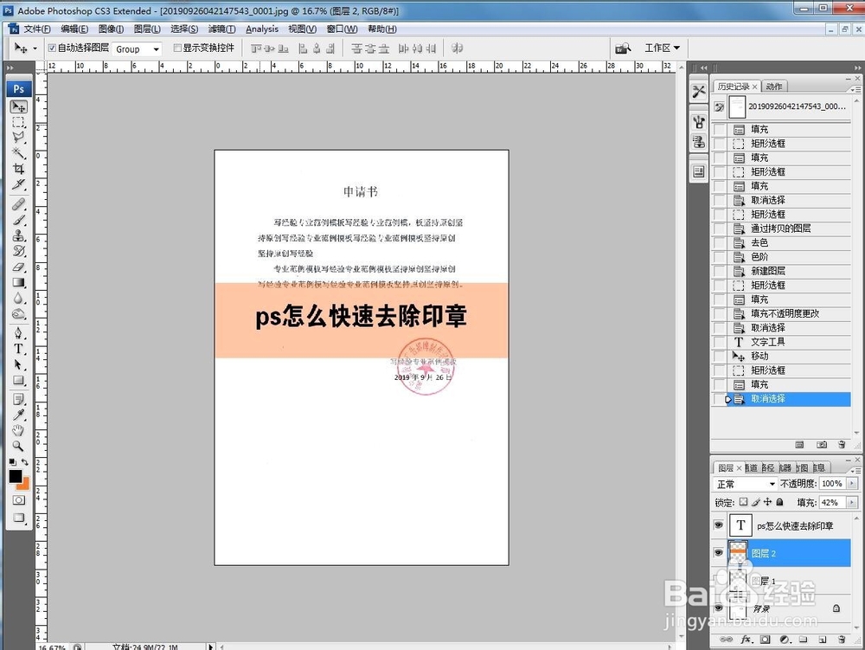Open the tool preset picker arrow

(35, 48)
